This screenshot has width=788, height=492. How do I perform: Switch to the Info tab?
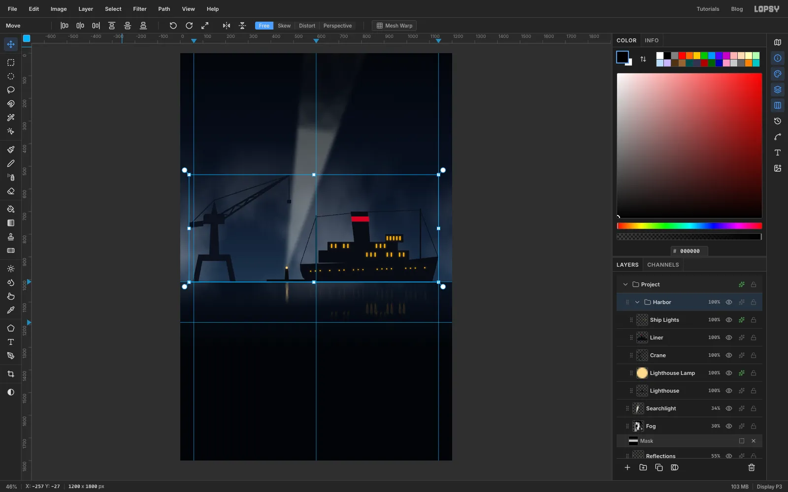(x=652, y=40)
